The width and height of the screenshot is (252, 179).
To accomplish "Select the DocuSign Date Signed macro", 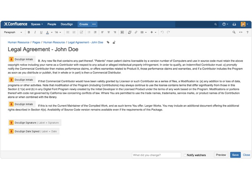I will (34, 131).
